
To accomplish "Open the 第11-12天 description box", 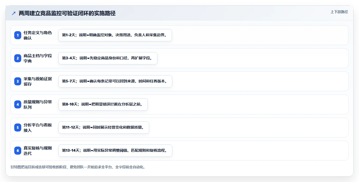I will point(104,128).
